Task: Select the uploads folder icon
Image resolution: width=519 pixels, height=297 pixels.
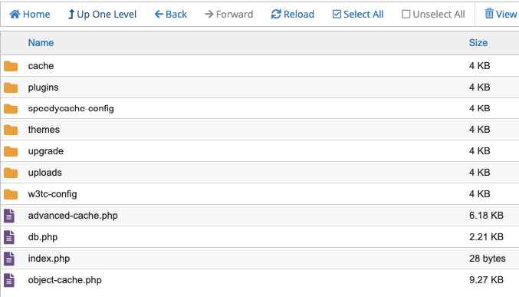Action: 11,173
